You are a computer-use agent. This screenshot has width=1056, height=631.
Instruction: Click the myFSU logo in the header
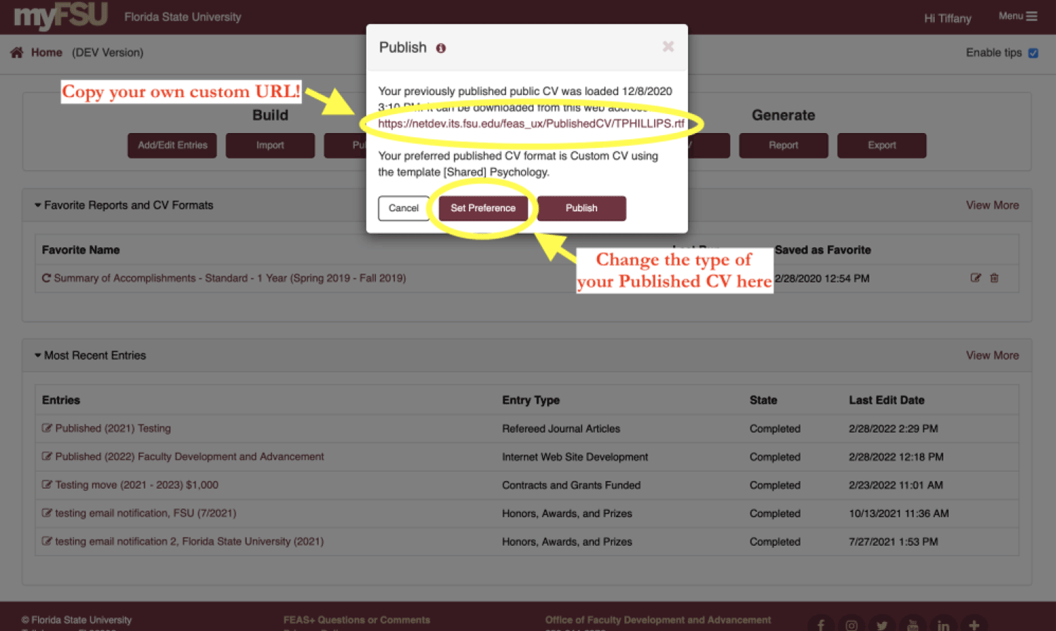coord(60,17)
